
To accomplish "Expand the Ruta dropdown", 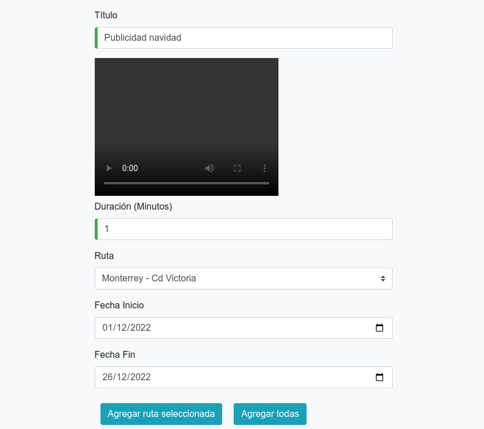I will 243,279.
